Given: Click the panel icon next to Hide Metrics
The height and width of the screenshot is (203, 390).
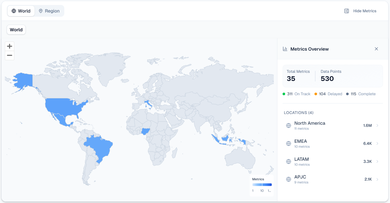Looking at the screenshot, I should [346, 11].
